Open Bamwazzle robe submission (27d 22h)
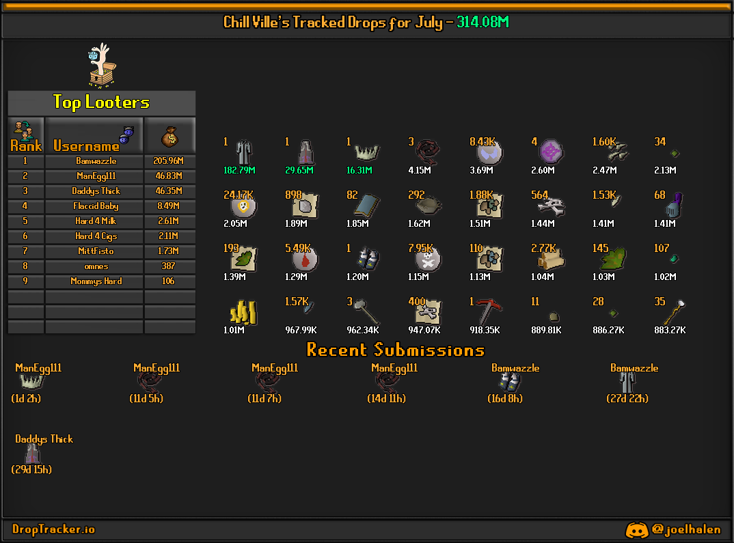The width and height of the screenshot is (734, 543). pyautogui.click(x=628, y=382)
